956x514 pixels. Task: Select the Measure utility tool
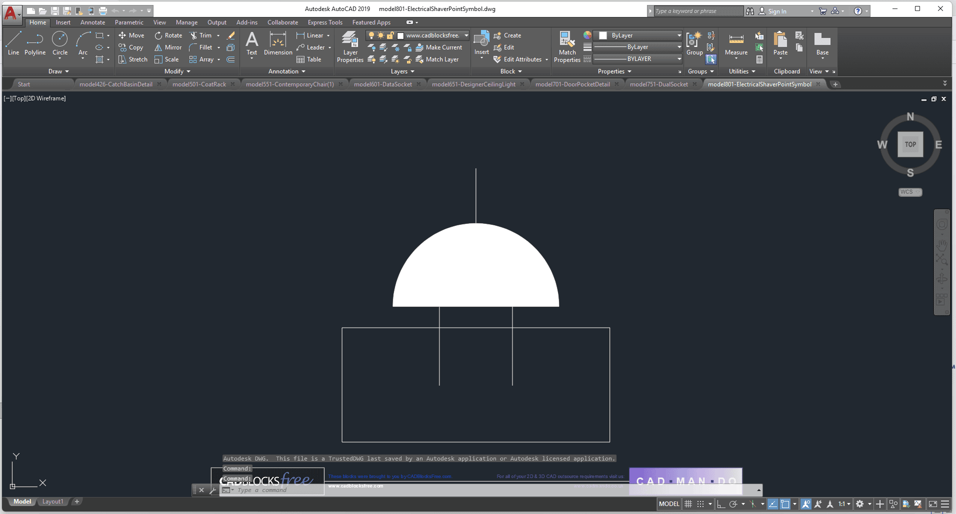(736, 44)
